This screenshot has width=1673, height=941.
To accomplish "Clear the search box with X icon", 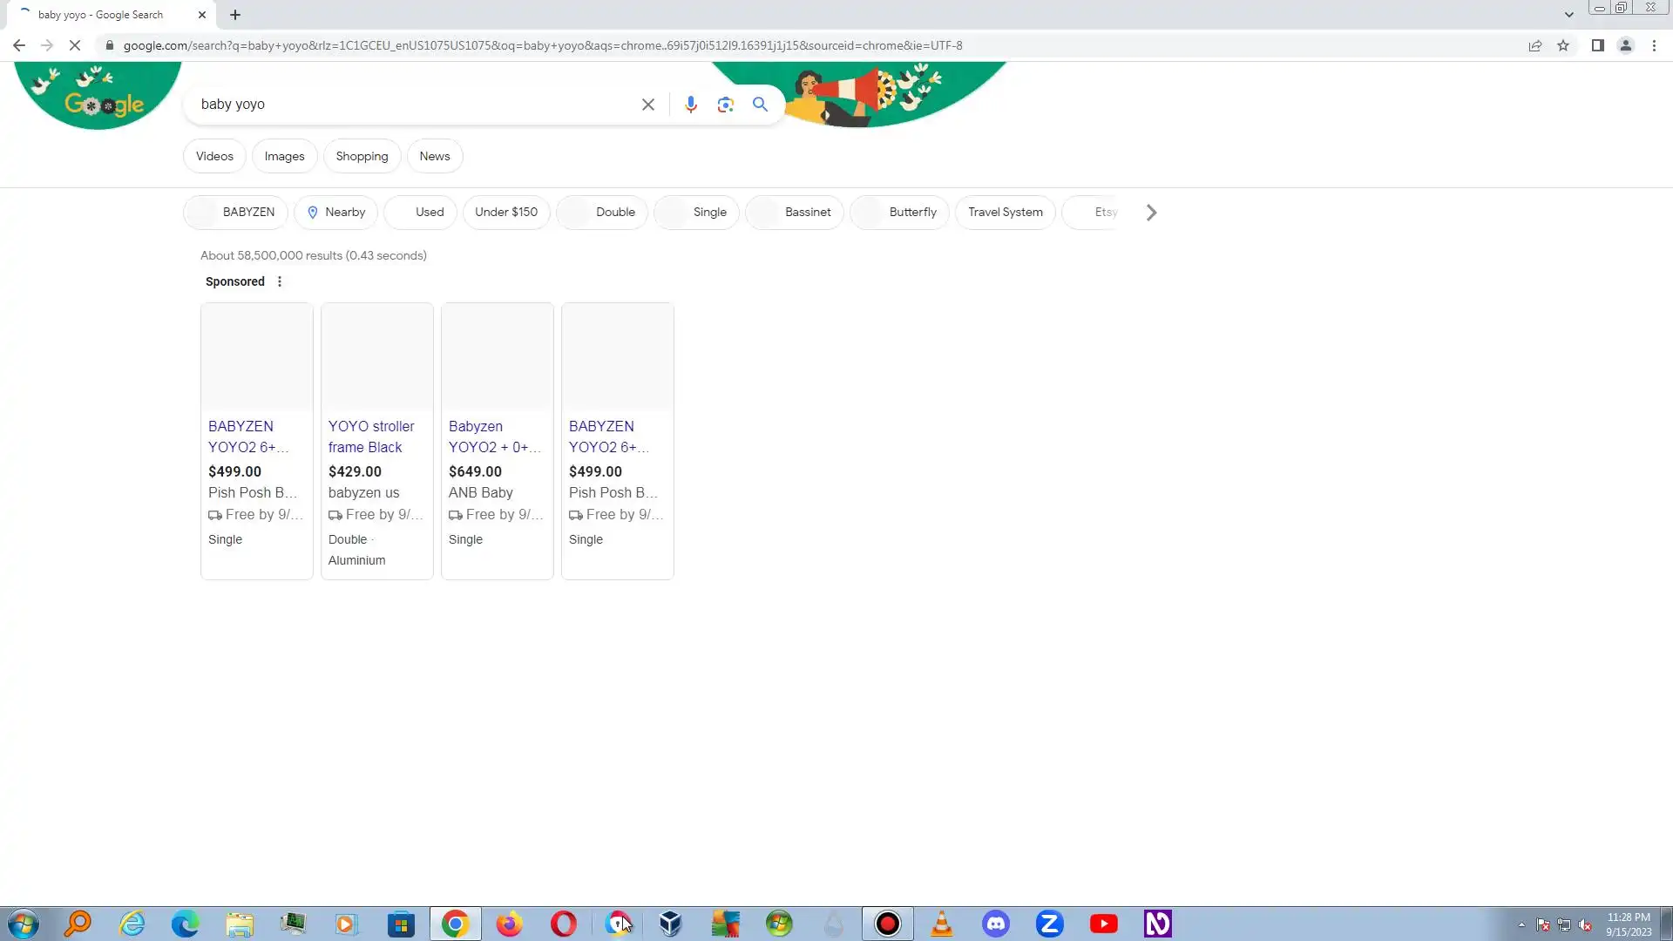I will pos(647,105).
